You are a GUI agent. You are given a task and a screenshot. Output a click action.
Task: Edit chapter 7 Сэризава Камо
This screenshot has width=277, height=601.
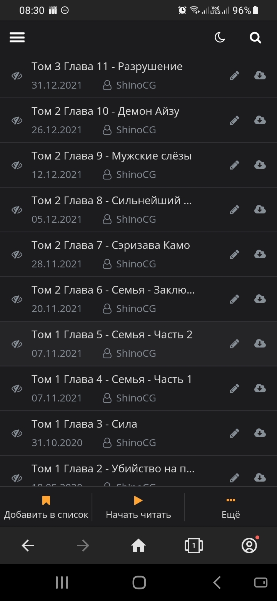click(234, 255)
